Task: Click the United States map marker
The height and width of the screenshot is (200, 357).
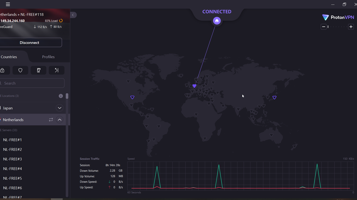Action: (132, 97)
